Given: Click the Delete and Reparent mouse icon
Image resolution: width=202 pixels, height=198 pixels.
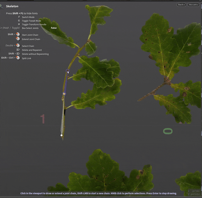Looking at the screenshot, I should pos(18,50).
